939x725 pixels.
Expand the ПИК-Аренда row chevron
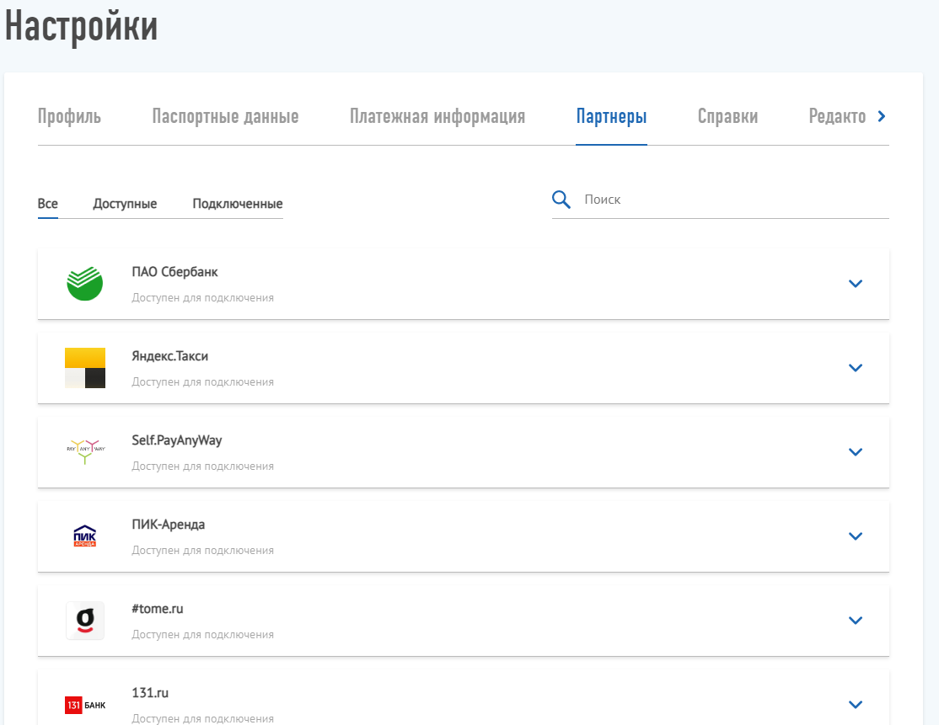pos(856,536)
